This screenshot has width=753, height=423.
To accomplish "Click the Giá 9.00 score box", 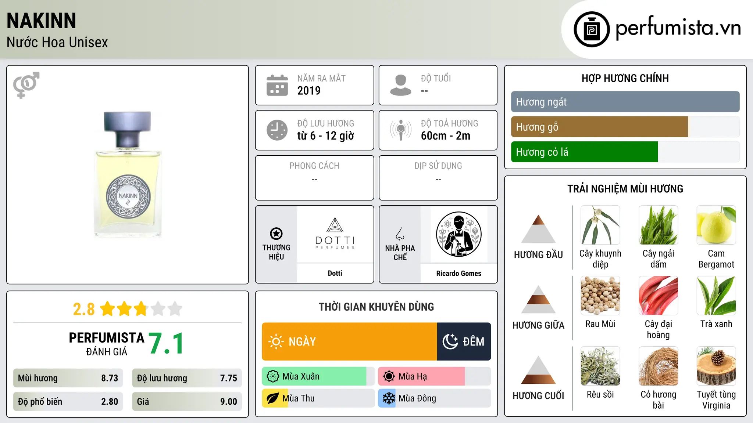I will pos(187,401).
